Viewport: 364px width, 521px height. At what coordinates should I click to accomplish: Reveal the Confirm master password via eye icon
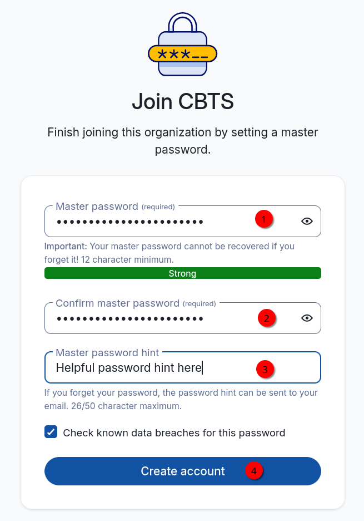coord(307,318)
